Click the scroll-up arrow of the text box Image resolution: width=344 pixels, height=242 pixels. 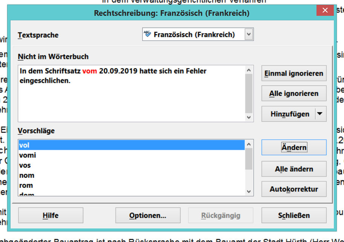click(x=249, y=70)
